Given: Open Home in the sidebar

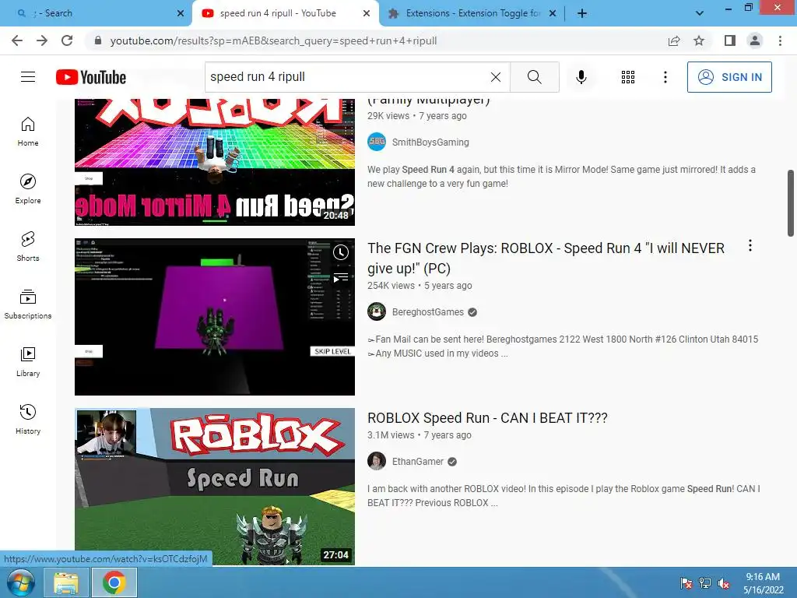Looking at the screenshot, I should point(28,132).
